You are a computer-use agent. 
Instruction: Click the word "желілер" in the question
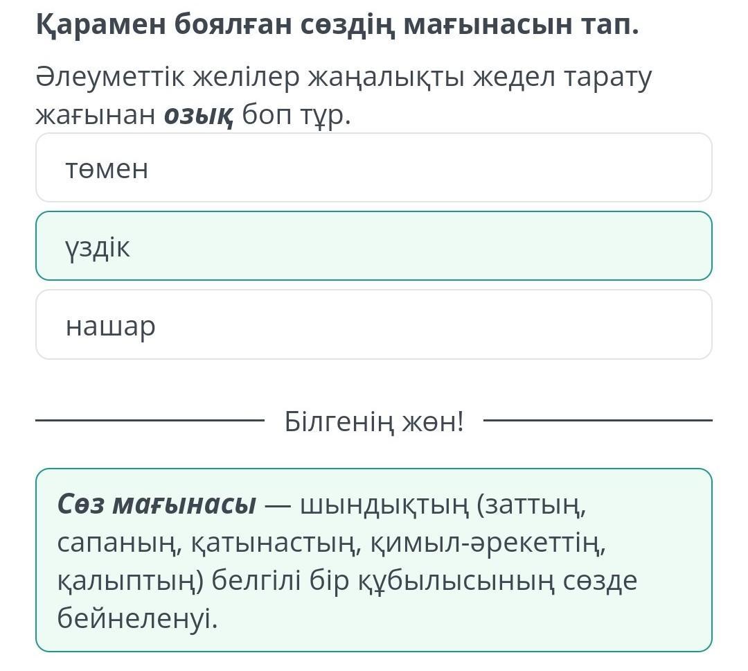(247, 78)
